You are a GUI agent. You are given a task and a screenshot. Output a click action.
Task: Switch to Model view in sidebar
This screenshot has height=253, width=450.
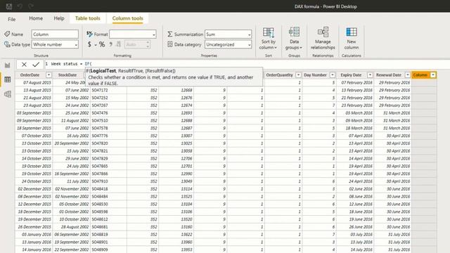pos(8,94)
